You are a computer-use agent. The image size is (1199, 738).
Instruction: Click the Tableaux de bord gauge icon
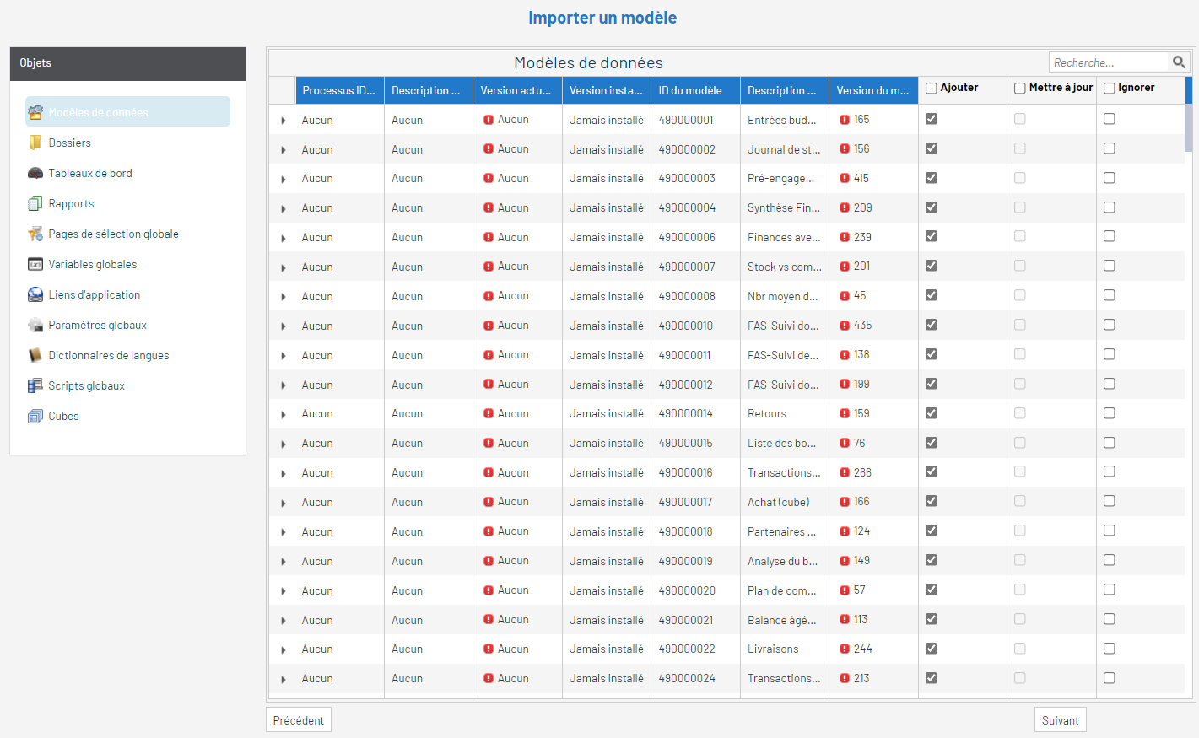pos(35,173)
